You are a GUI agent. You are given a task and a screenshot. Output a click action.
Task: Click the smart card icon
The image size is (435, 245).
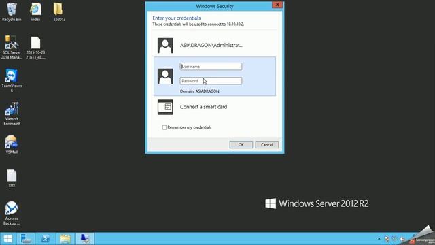coord(165,107)
